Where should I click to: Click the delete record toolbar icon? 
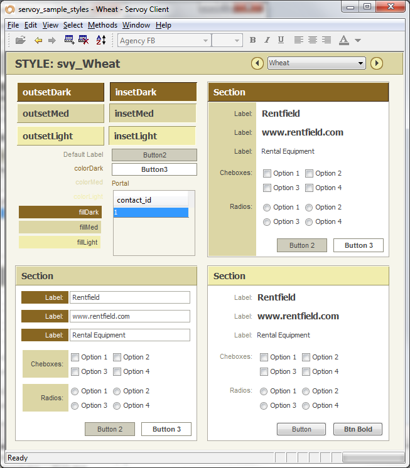tap(84, 40)
